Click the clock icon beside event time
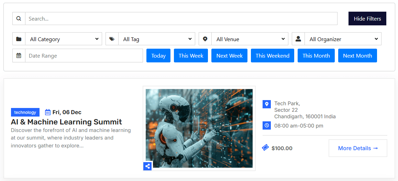This screenshot has height=181, width=398. (x=267, y=125)
